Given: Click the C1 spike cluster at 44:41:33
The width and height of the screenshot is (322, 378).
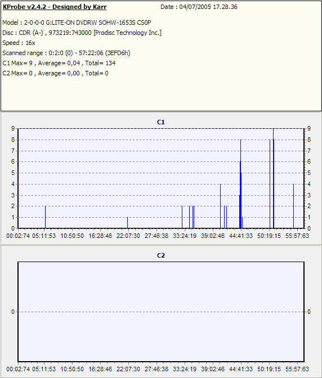Looking at the screenshot, I should pyautogui.click(x=241, y=184).
